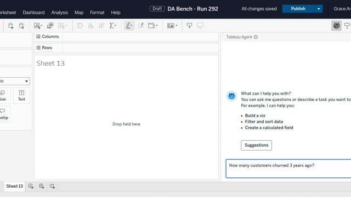Click the info icon beside Tableau Agent
This screenshot has width=351, height=197.
256,37
